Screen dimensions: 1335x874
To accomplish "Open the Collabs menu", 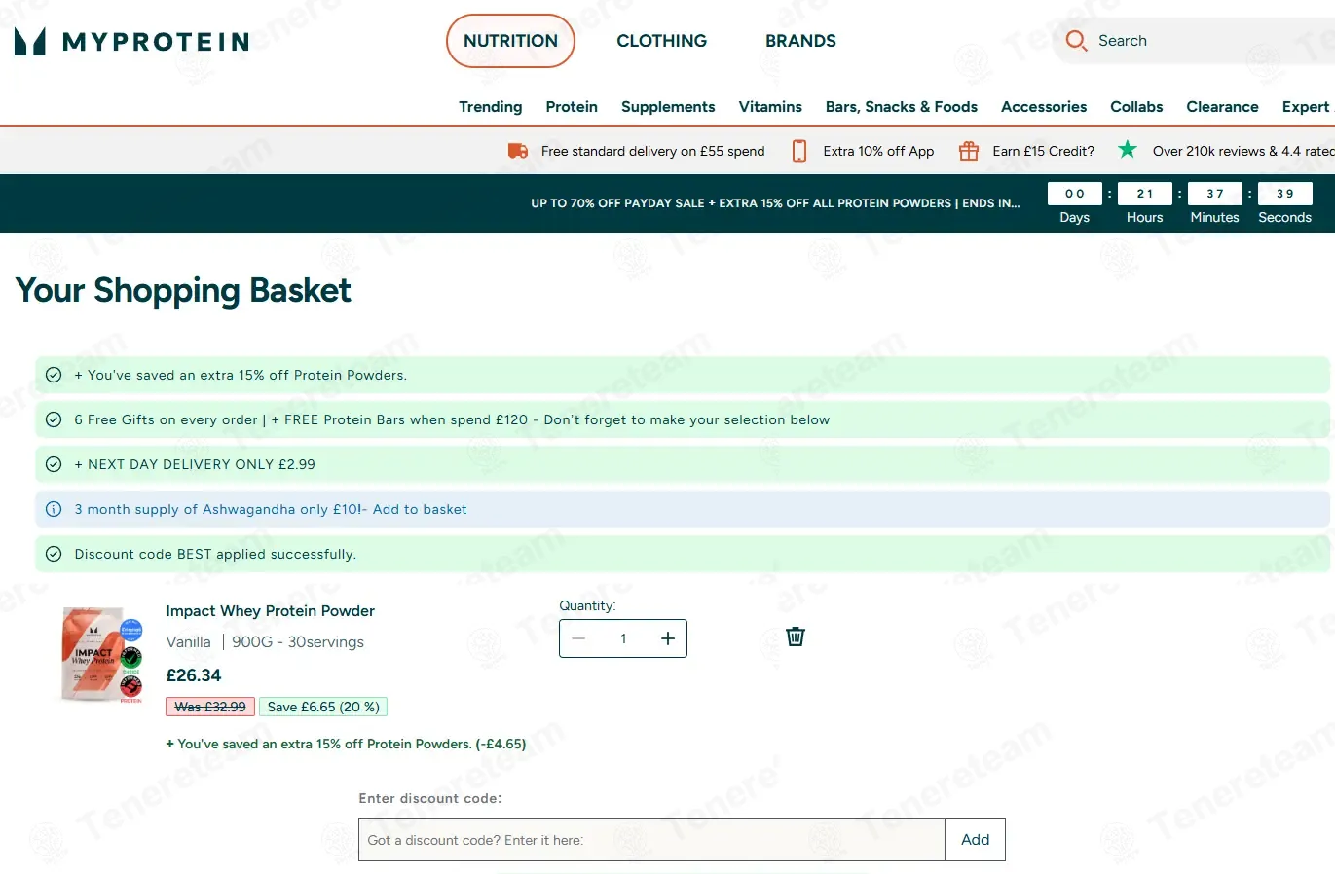I will click(x=1136, y=107).
